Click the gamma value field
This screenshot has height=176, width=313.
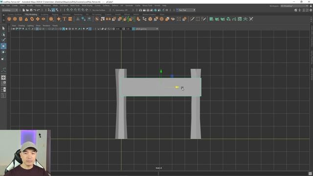coord(128,29)
